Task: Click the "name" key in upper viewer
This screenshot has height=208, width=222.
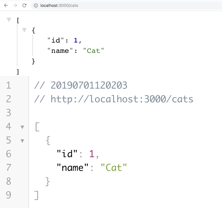Action: coord(60,51)
